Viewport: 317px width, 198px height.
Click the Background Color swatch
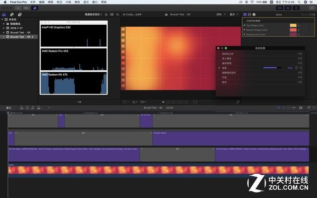click(293, 34)
